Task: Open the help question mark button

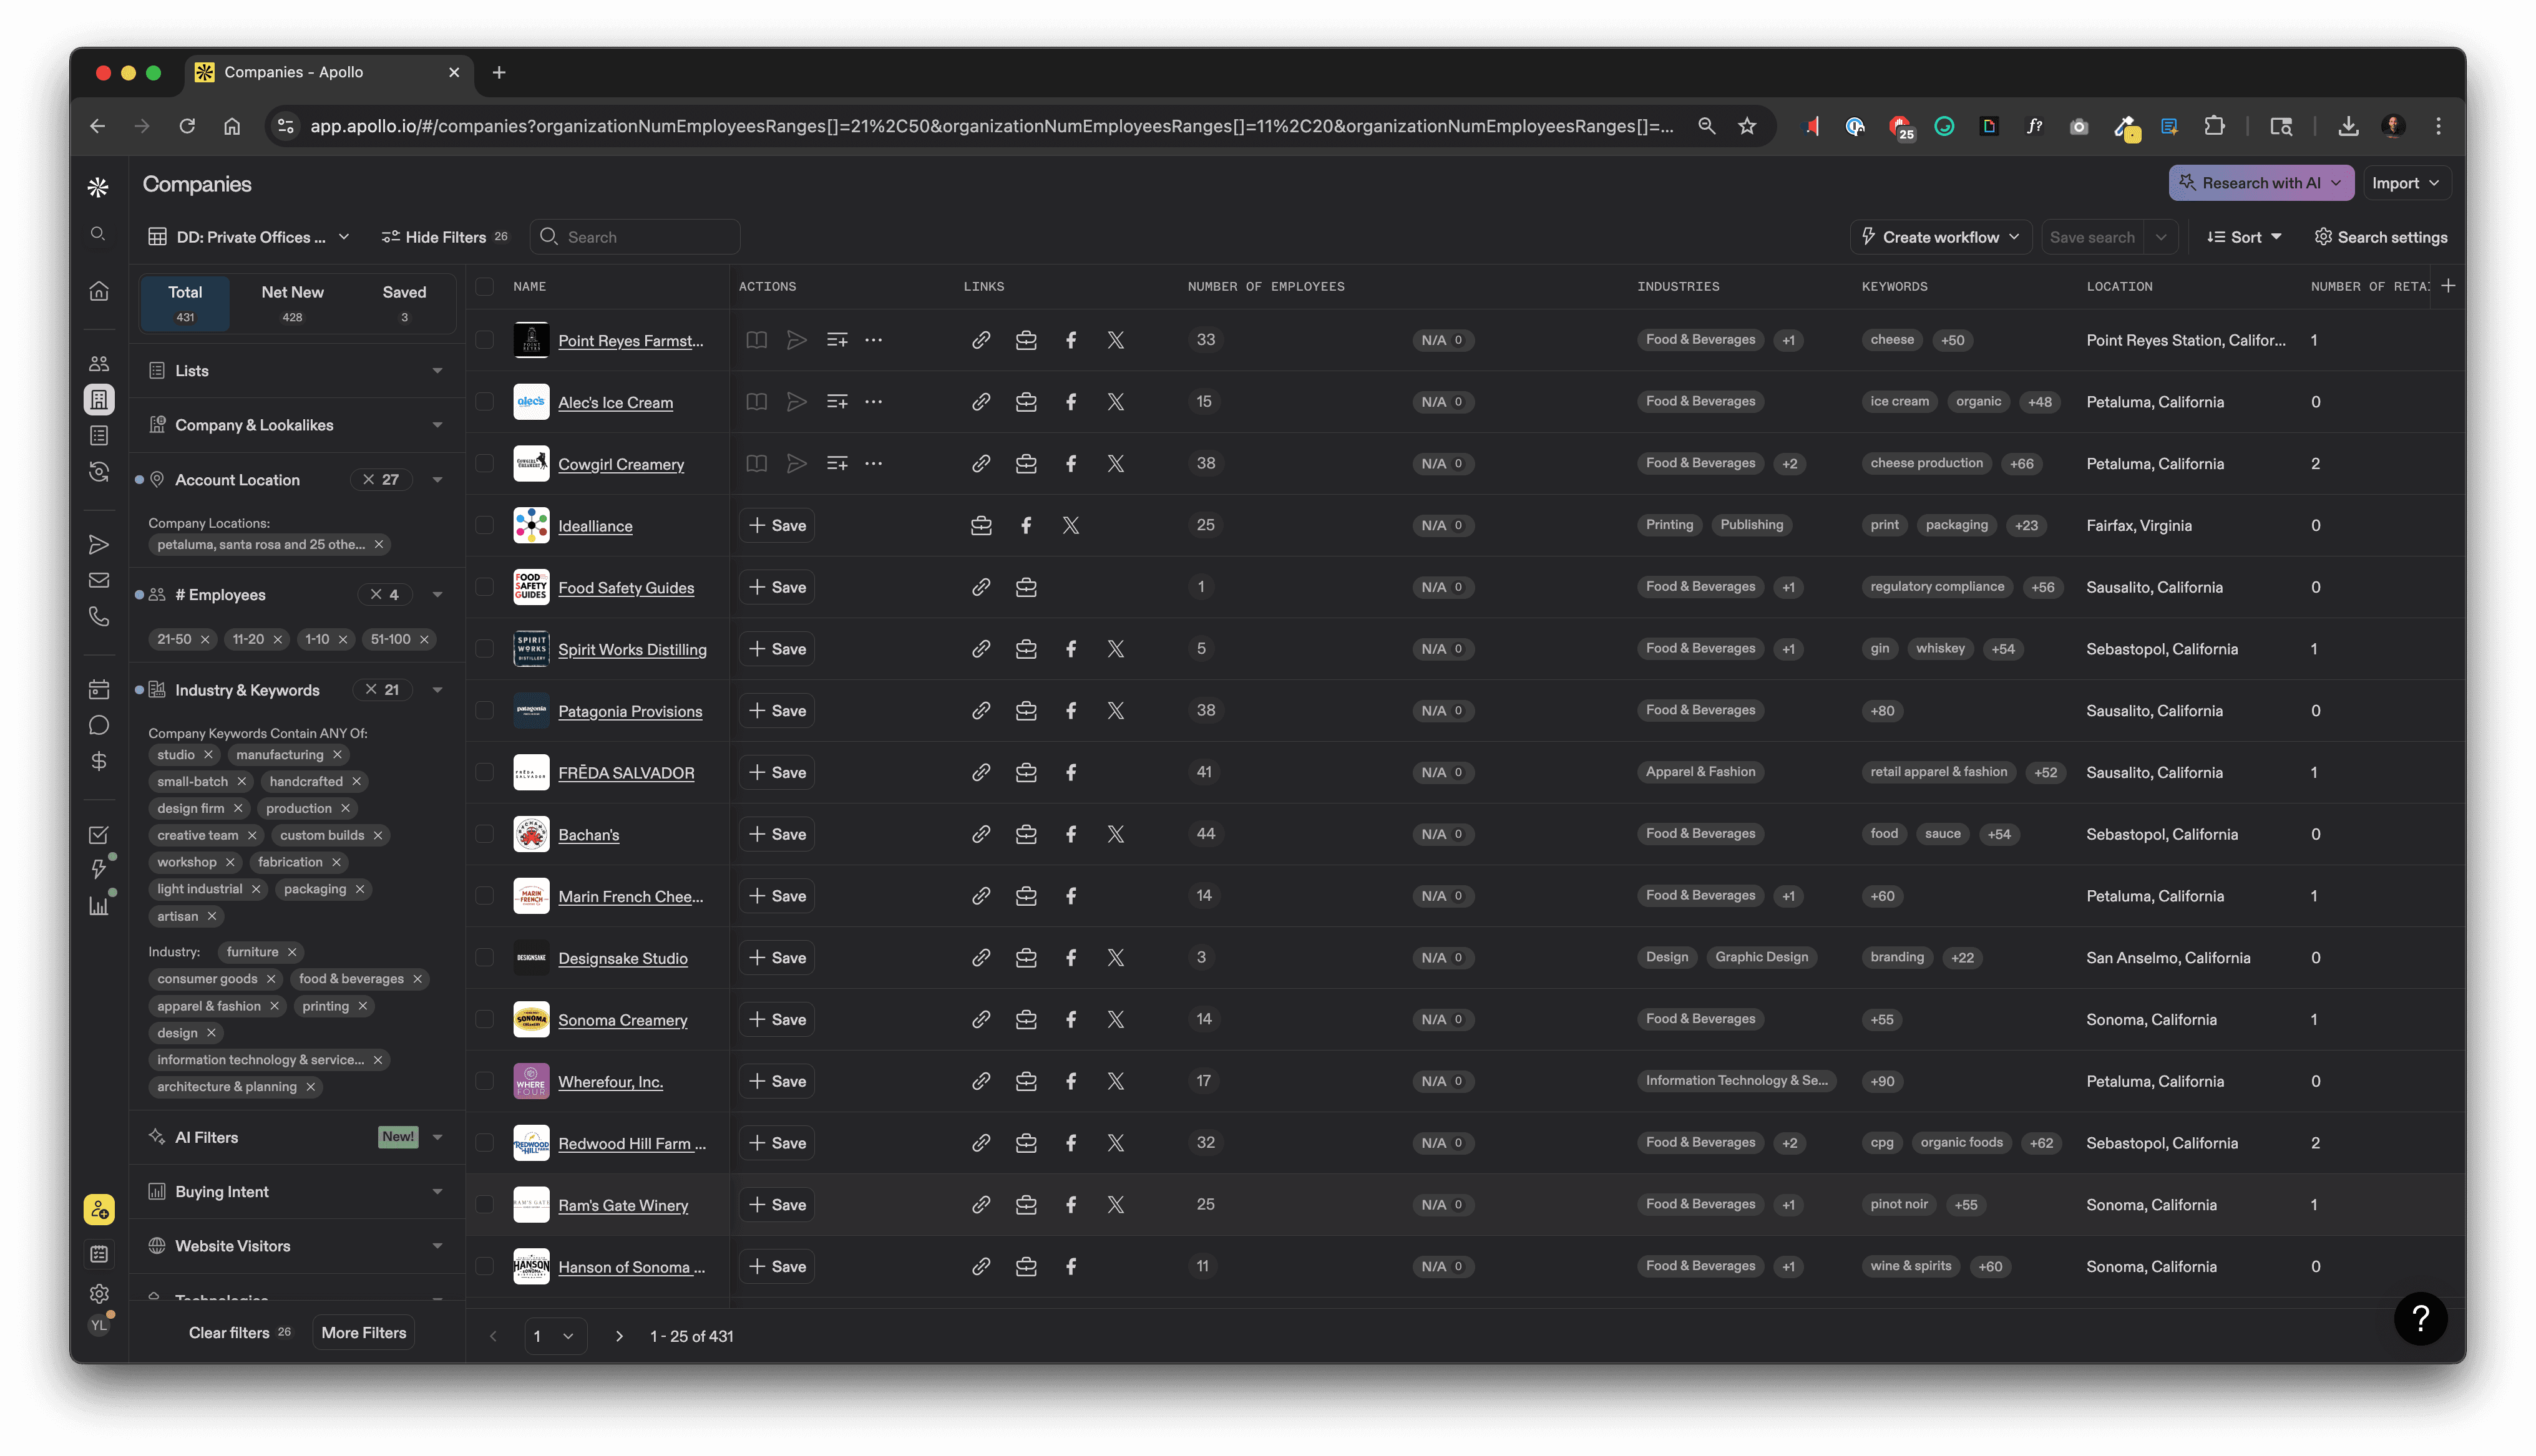Action: pyautogui.click(x=2420, y=1319)
